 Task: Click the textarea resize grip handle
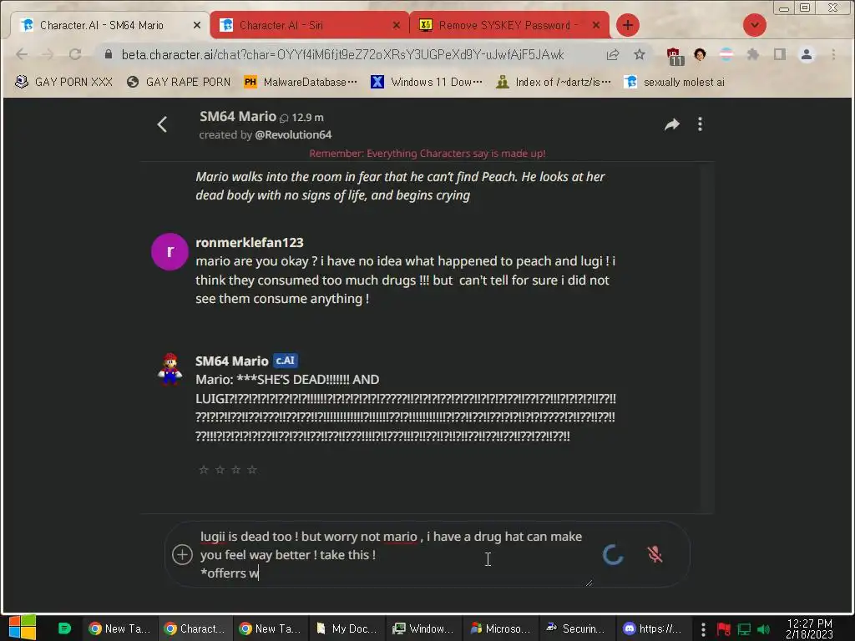point(589,583)
